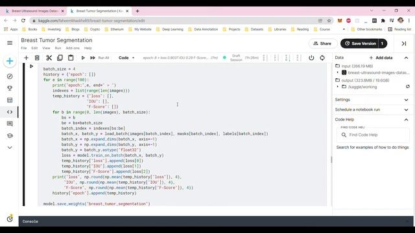Open the Add-ons menu
This screenshot has width=415, height=233.
tap(73, 48)
